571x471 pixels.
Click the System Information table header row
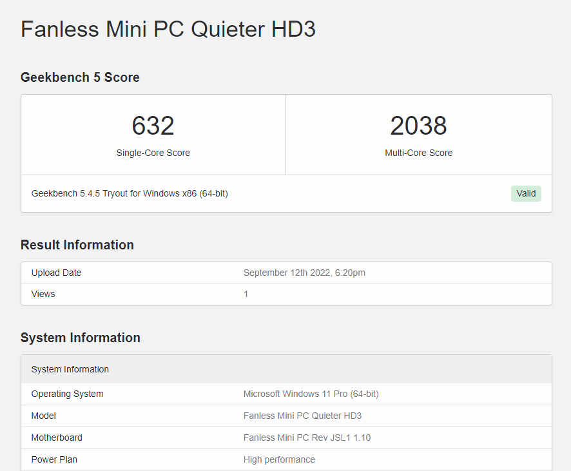[286, 369]
